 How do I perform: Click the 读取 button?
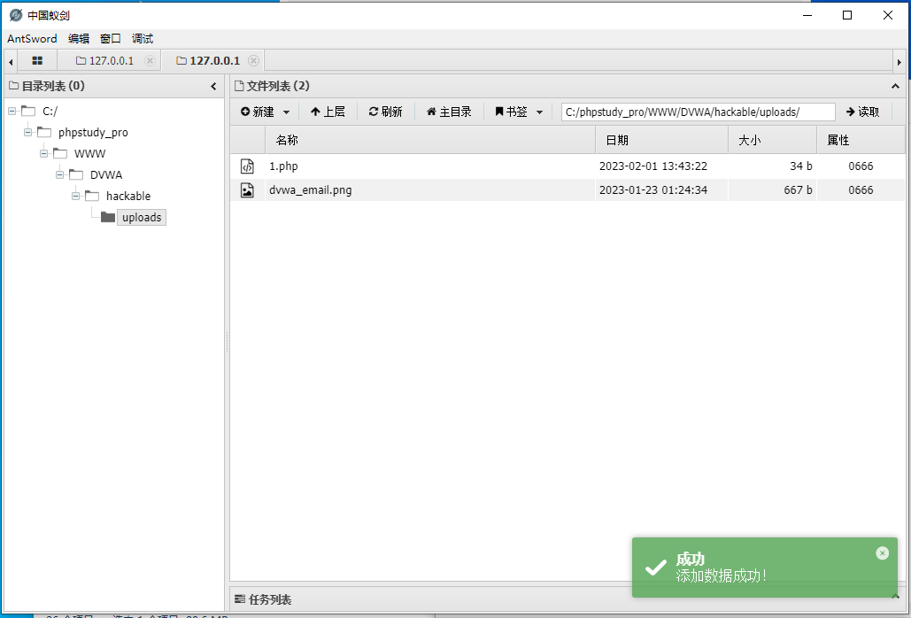[x=863, y=112]
